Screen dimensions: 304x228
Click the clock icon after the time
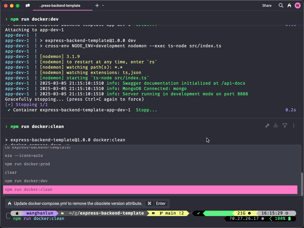click(x=287, y=213)
